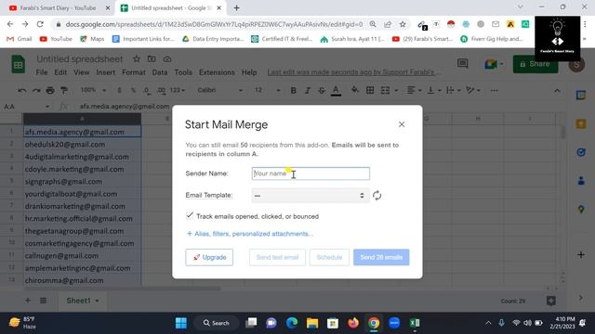Click the Send 28 emails button
The image size is (595, 334).
click(381, 257)
